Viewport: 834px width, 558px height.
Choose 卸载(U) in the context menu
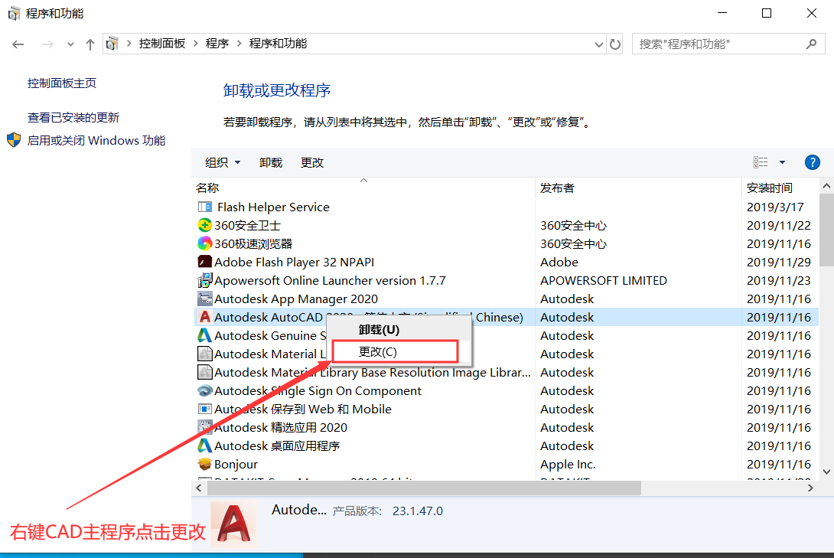[399, 330]
